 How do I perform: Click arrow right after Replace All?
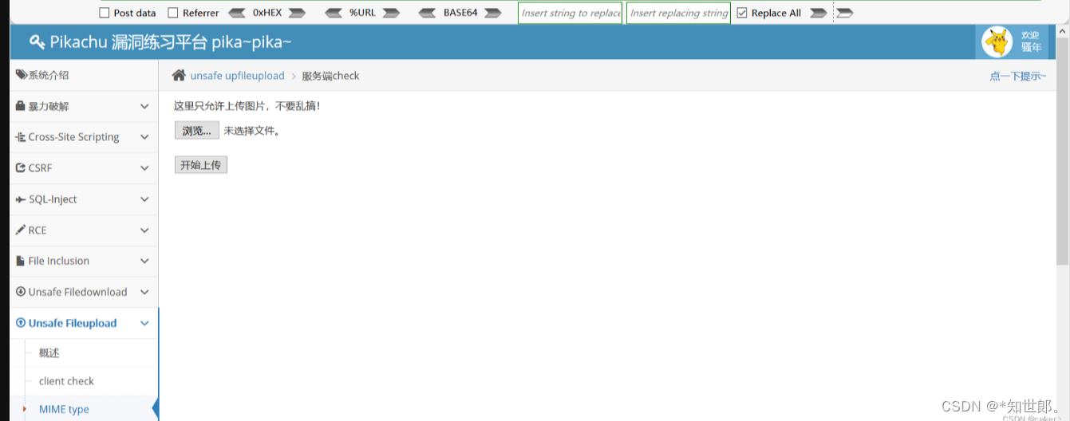(818, 13)
